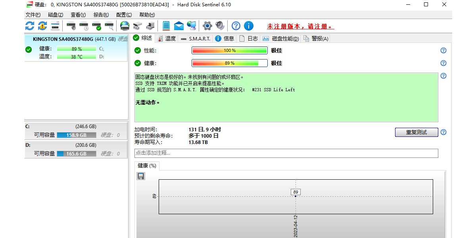The width and height of the screenshot is (476, 238).
Task: Click the 38 °C temperature bar in sidebar
Action: (77, 57)
